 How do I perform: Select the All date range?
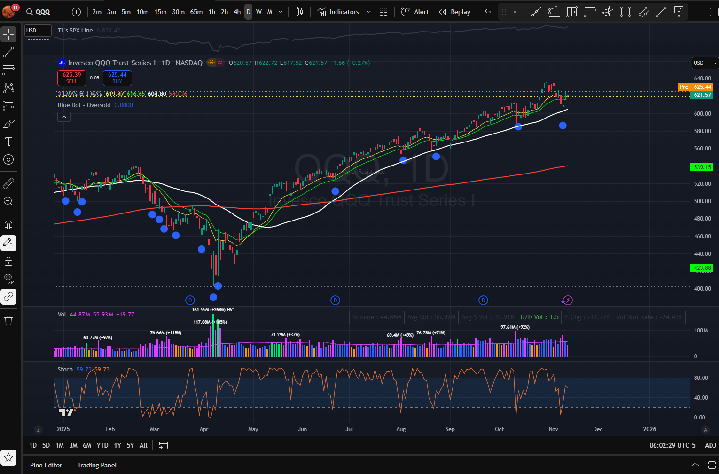point(143,445)
